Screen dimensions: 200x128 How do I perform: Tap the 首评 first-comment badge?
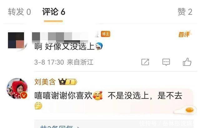[x=185, y=34]
